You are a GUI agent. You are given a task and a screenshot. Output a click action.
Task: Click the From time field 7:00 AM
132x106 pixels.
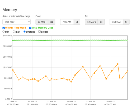click(67, 22)
